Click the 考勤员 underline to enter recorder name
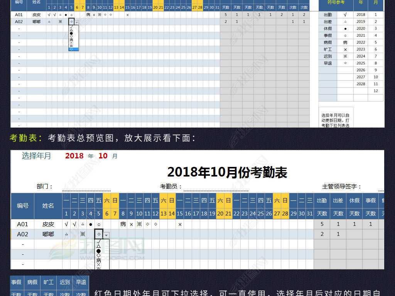The width and height of the screenshot is (395, 296). point(216,190)
